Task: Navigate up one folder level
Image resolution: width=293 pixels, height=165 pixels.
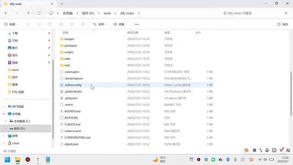Action: click(28, 13)
